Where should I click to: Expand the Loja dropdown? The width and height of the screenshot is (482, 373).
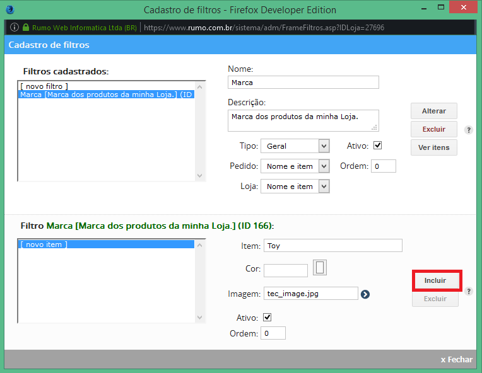[295, 186]
